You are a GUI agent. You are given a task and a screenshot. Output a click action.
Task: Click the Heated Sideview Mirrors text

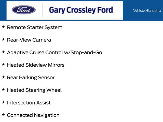point(36,65)
